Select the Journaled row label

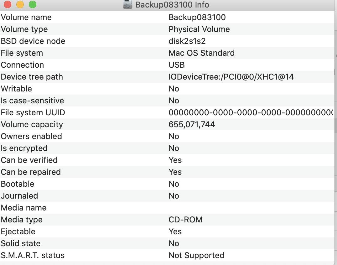[19, 196]
